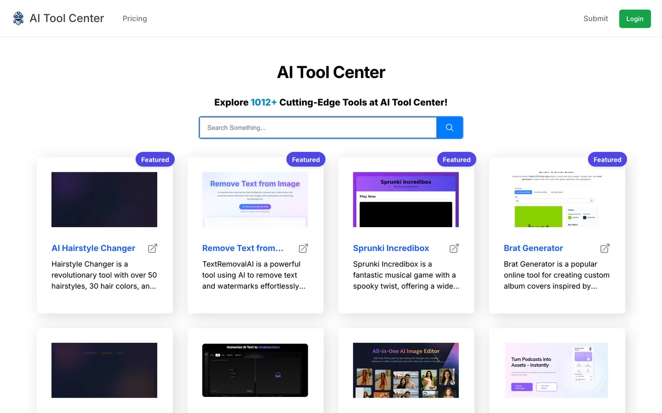Open external link icon for AI Hairstyle Changer

point(153,248)
